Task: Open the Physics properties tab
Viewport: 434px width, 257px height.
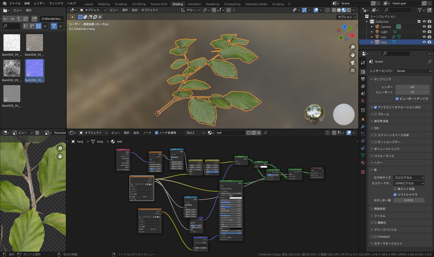Action: [x=363, y=141]
